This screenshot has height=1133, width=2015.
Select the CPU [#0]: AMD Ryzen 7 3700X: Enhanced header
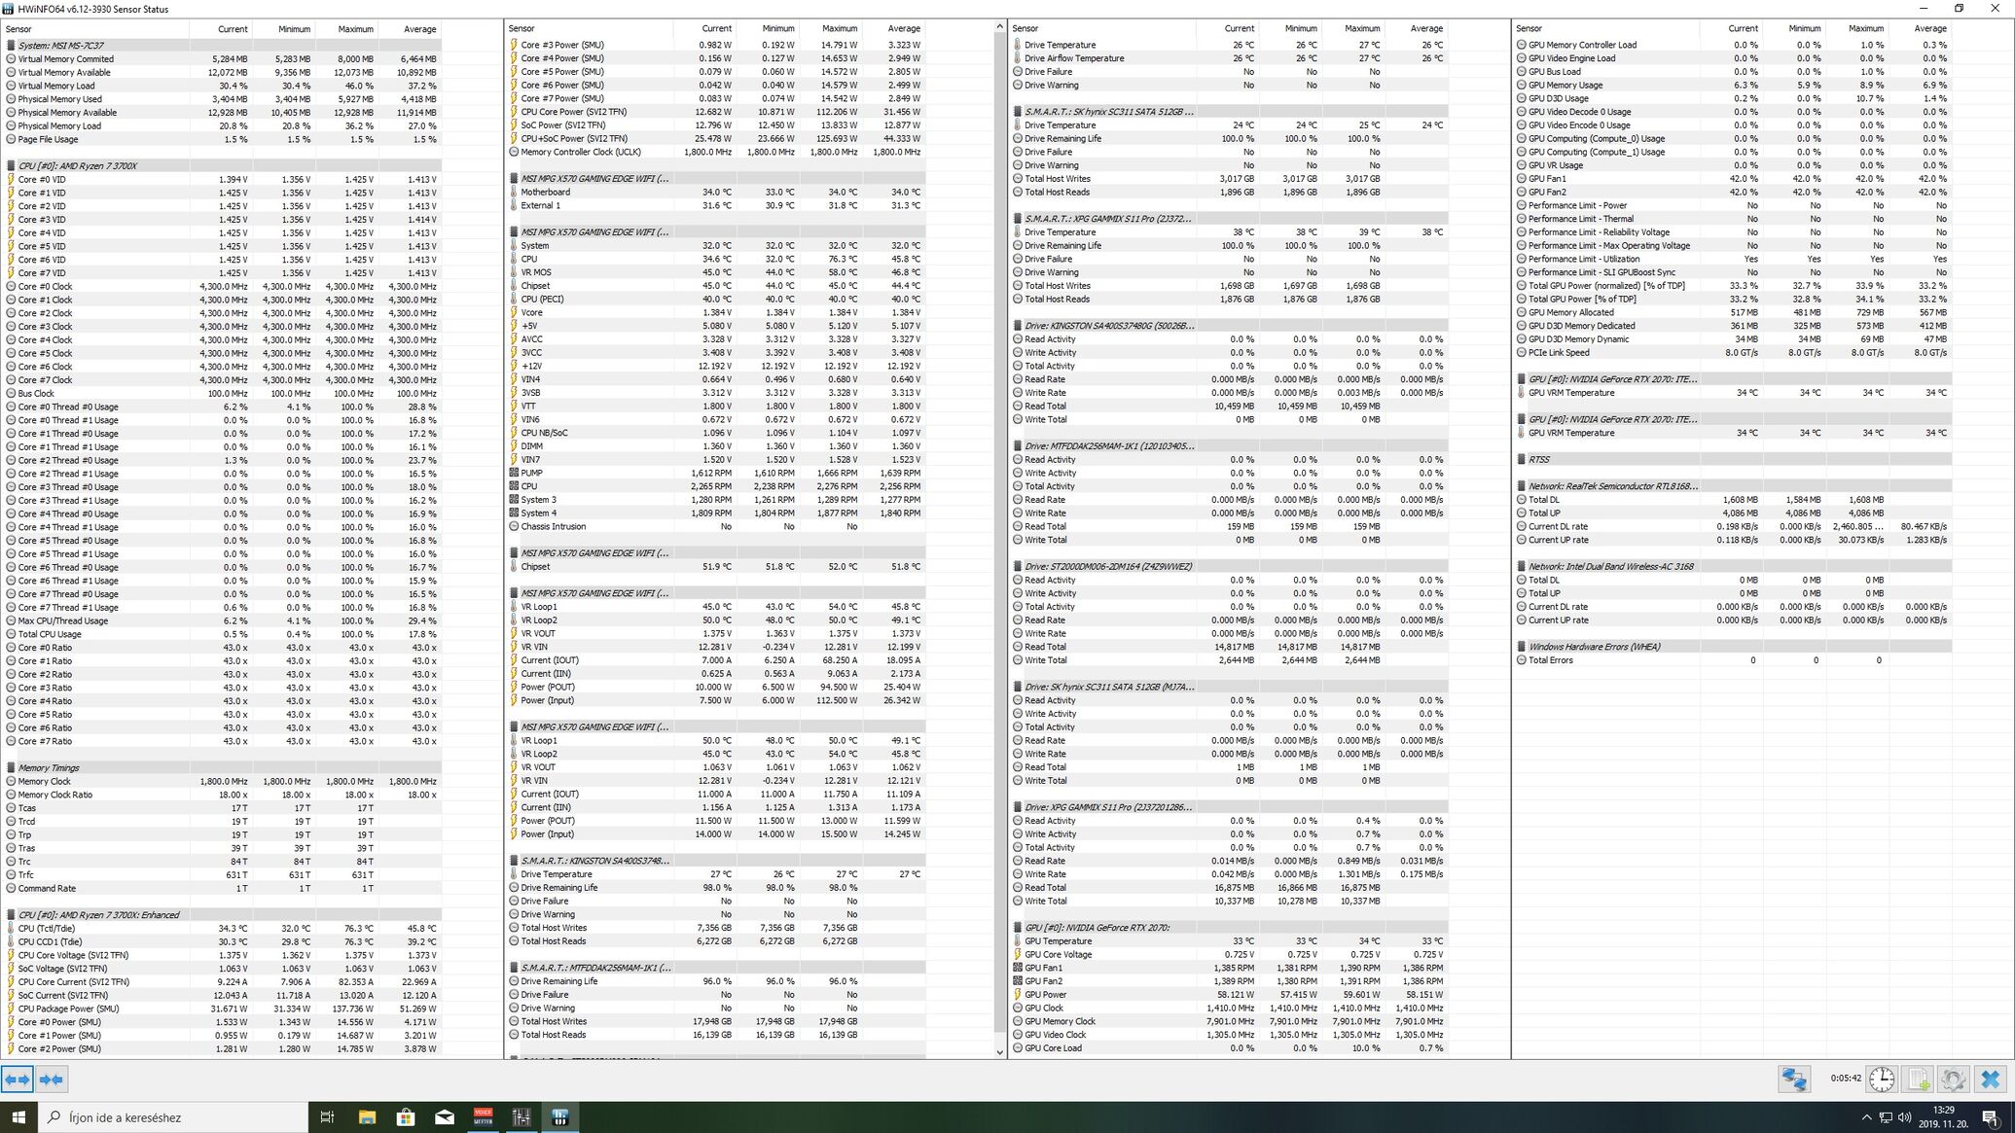[223, 915]
